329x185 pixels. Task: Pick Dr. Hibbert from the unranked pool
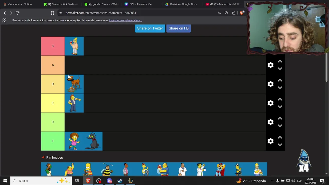[182, 169]
